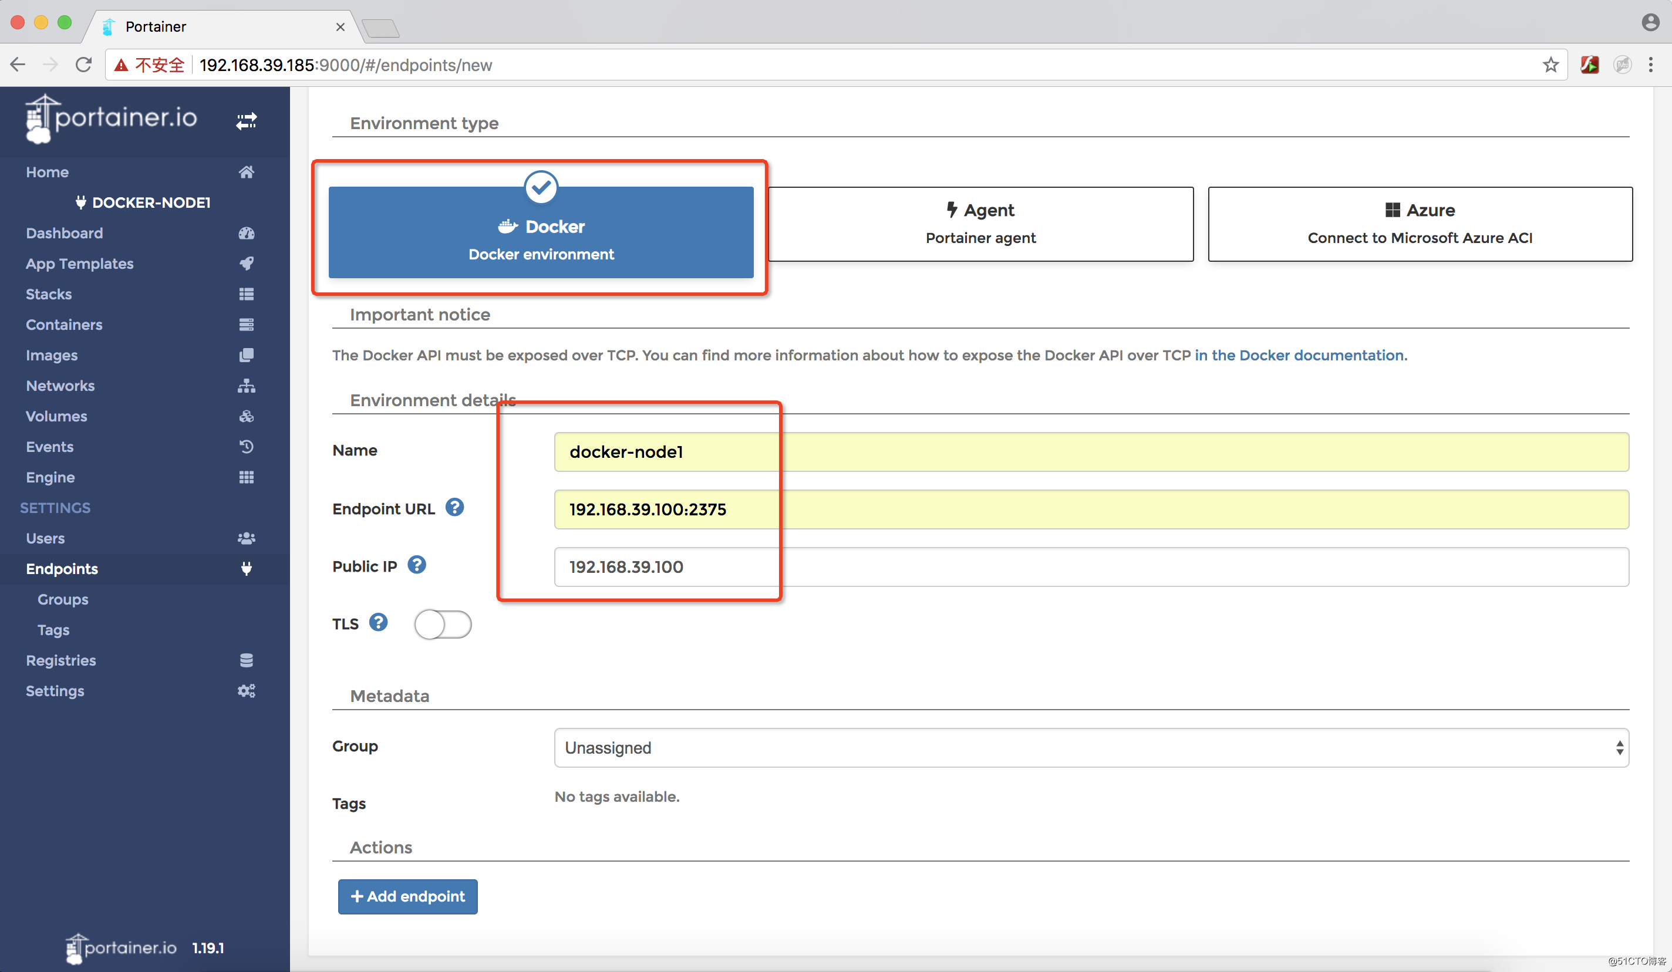
Task: Click the portainer.io logo in sidebar header
Action: coord(111,119)
